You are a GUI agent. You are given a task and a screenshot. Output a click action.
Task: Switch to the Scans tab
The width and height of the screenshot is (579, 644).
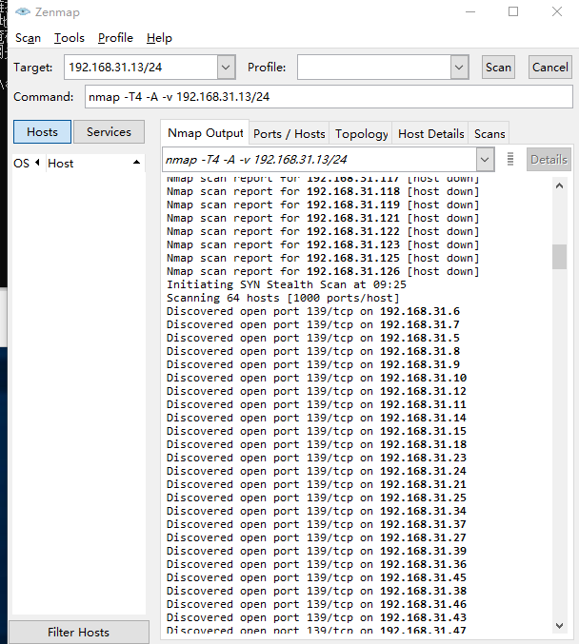coord(489,133)
